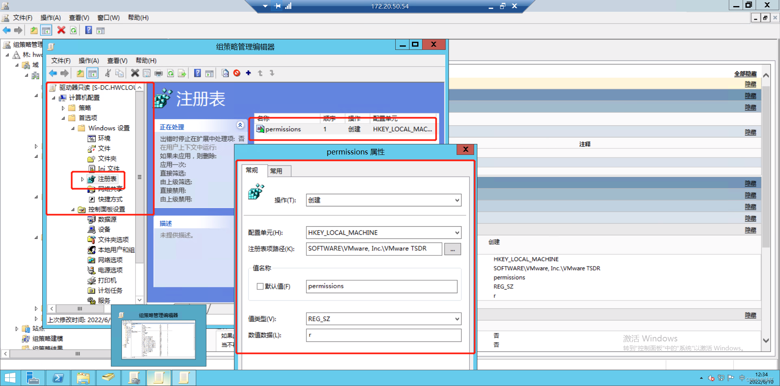
Task: Click the red X delete icon in outer toolbar
Action: (x=61, y=30)
